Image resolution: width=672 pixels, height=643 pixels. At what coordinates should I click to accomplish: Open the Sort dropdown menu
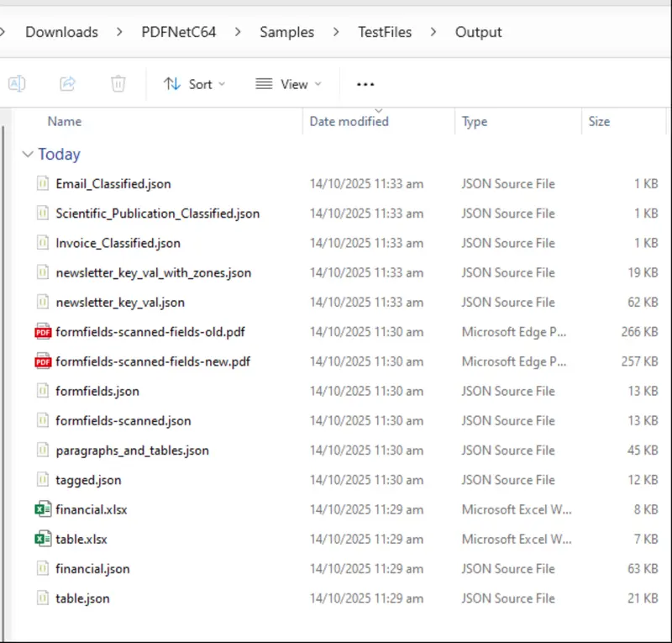[194, 84]
